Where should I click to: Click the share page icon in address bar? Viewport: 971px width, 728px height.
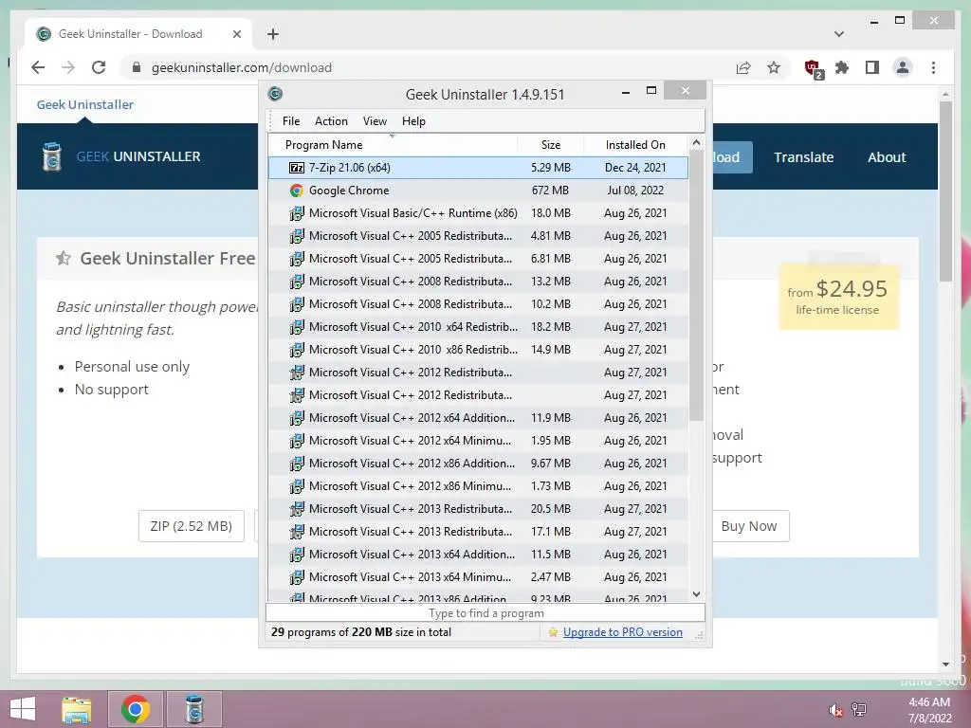[743, 67]
